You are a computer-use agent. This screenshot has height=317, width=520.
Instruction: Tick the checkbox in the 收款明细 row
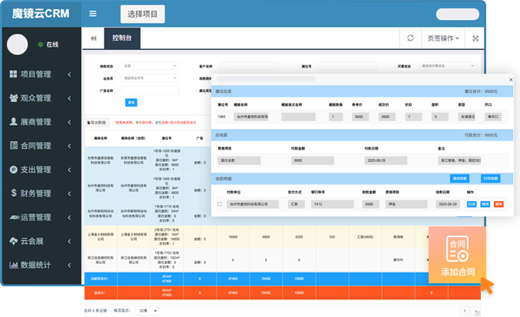click(x=220, y=204)
